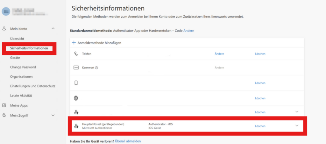Collapse the Mein Konto section

pos(53,29)
